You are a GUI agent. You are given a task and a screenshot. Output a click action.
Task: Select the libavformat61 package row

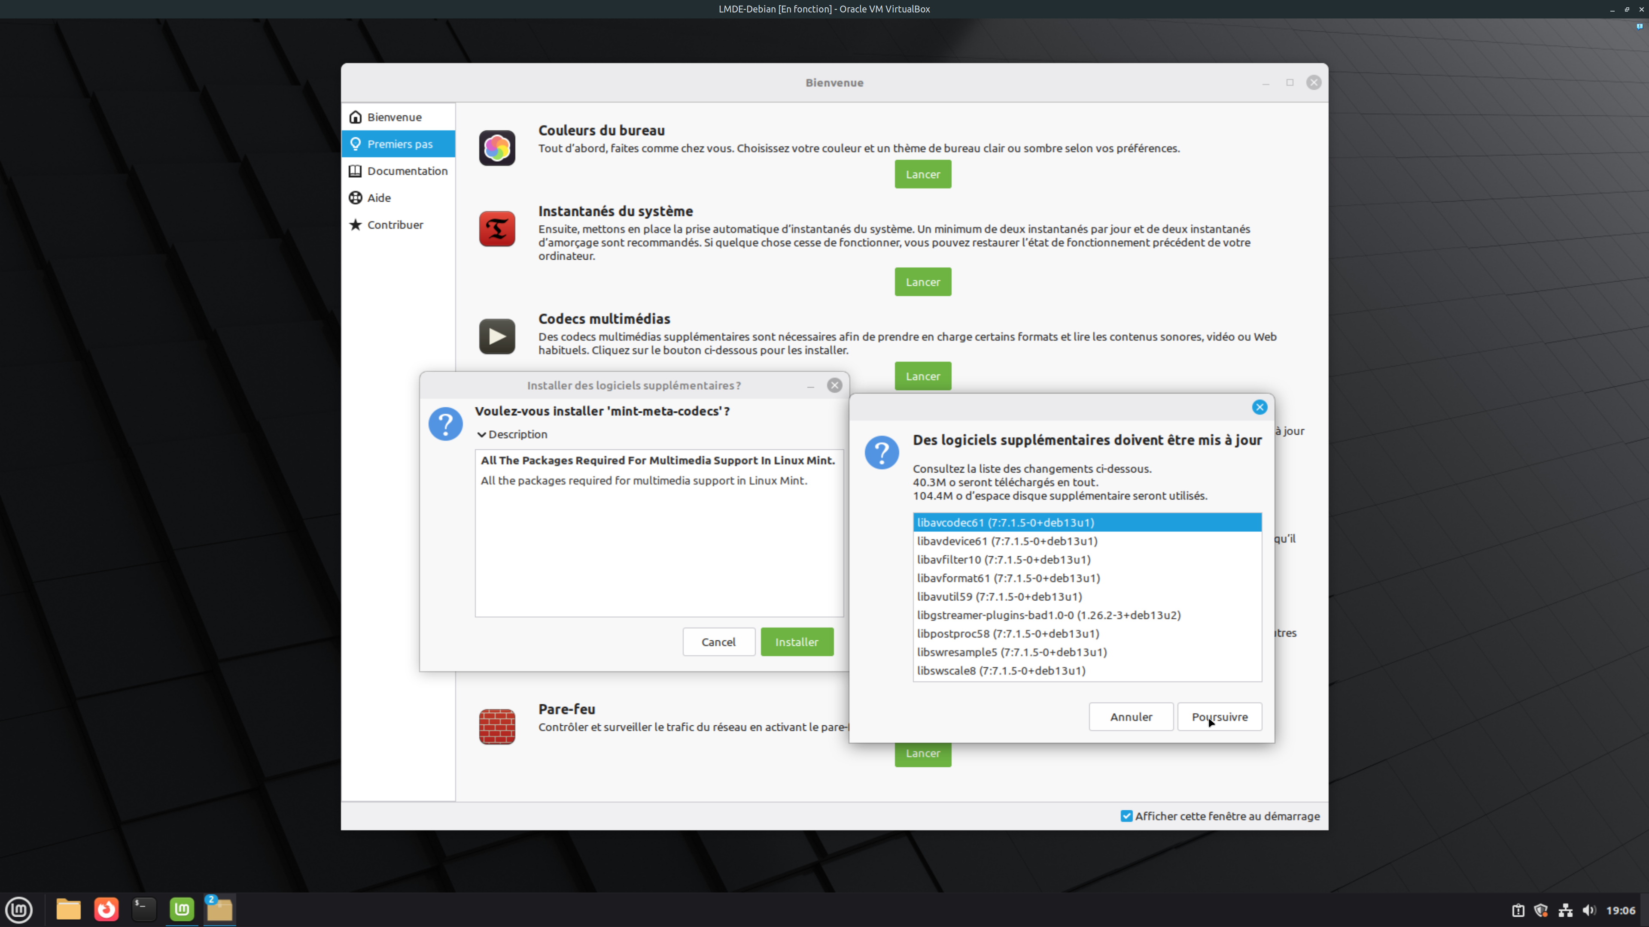[1087, 578]
